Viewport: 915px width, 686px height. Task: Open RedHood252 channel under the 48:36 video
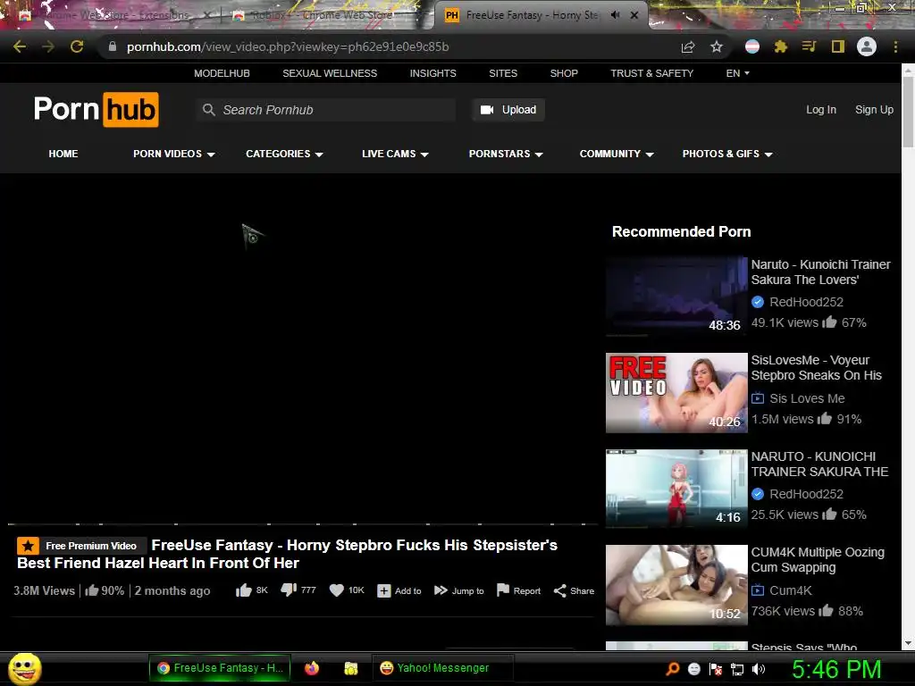[806, 302]
